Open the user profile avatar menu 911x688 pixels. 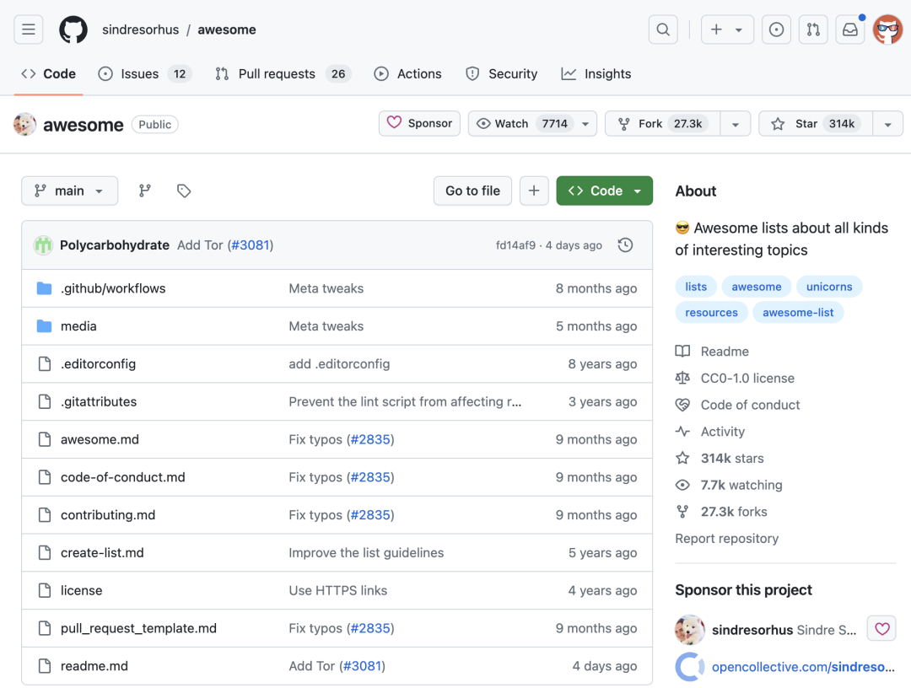[887, 29]
